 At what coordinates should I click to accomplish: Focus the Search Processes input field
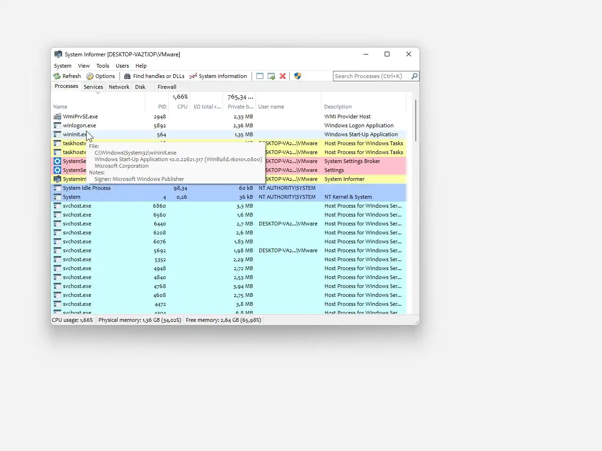tap(372, 76)
